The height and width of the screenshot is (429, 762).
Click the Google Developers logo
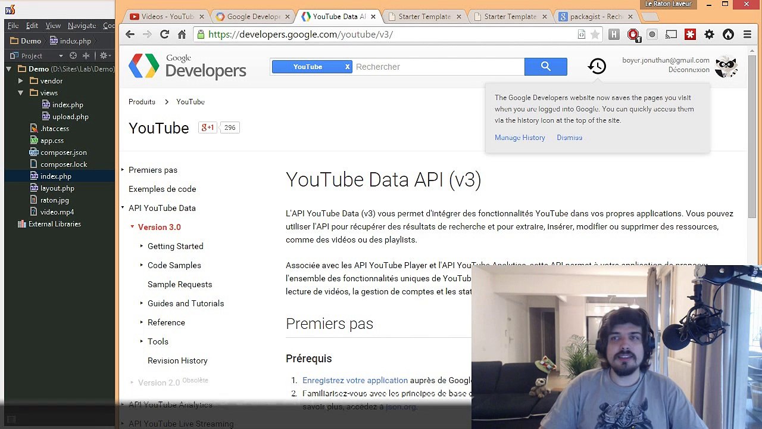click(188, 66)
